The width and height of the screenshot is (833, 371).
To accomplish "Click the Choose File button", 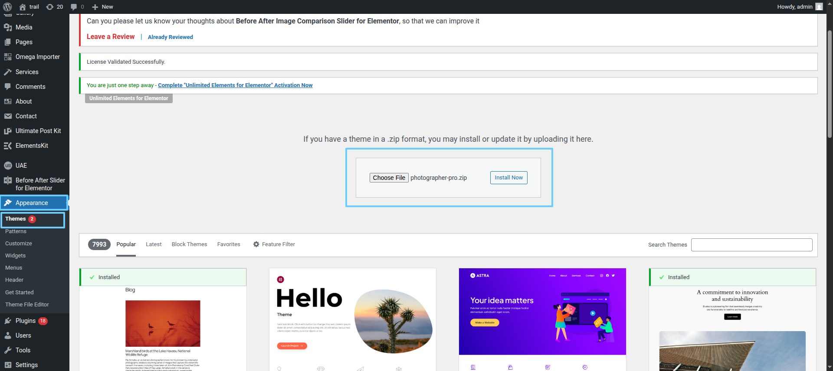I will pyautogui.click(x=389, y=178).
